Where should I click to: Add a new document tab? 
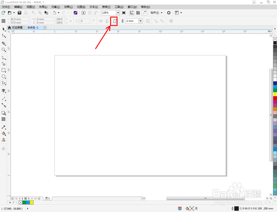tap(45, 27)
